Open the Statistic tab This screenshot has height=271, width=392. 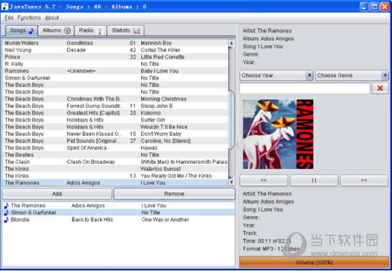point(125,31)
